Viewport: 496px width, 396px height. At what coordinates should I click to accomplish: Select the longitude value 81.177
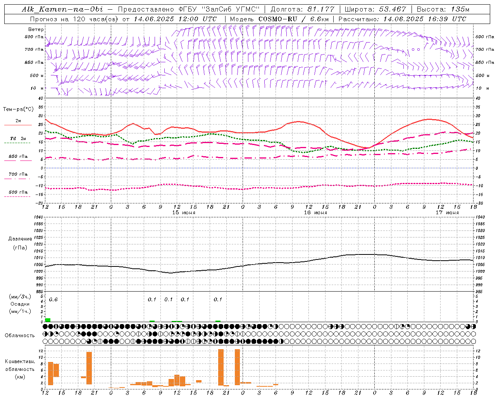pos(321,9)
